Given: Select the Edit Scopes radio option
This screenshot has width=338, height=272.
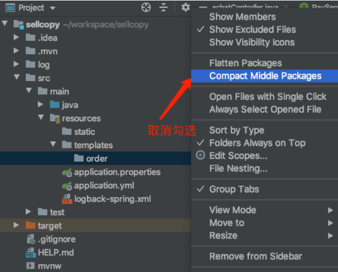Looking at the screenshot, I should (x=238, y=156).
